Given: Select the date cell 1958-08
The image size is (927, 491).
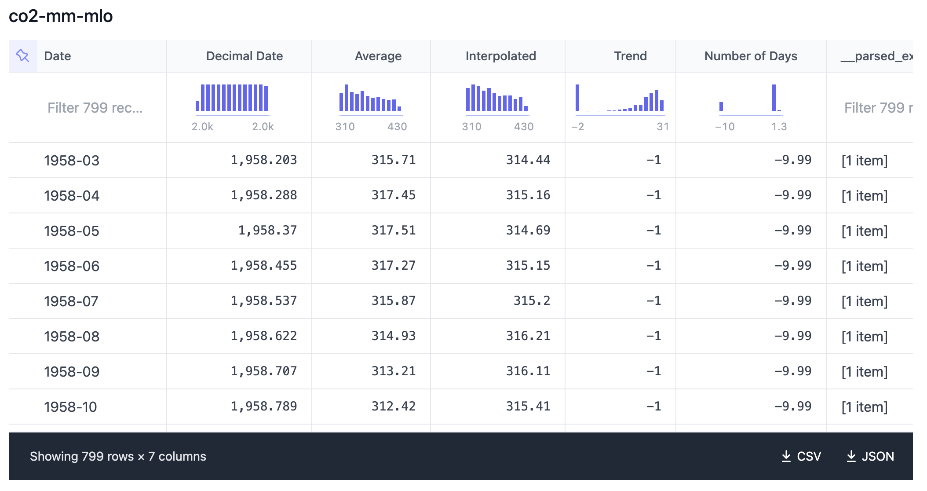Looking at the screenshot, I should tap(72, 337).
